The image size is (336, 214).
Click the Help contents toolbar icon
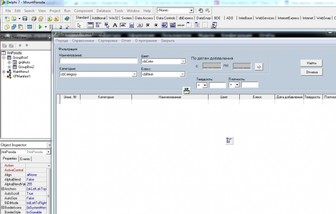tap(67, 19)
